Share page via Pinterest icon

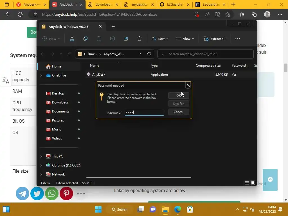point(66,193)
